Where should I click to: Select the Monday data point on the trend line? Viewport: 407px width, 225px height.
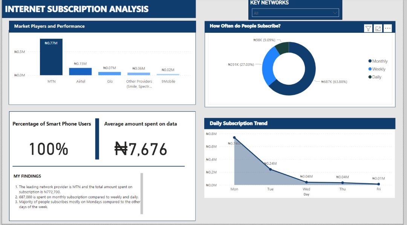pyautogui.click(x=234, y=138)
